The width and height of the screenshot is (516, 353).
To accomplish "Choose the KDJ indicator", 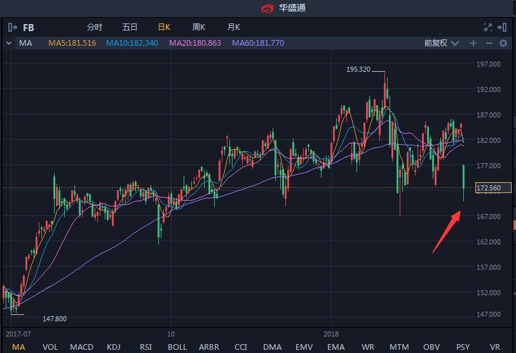I will pyautogui.click(x=114, y=347).
